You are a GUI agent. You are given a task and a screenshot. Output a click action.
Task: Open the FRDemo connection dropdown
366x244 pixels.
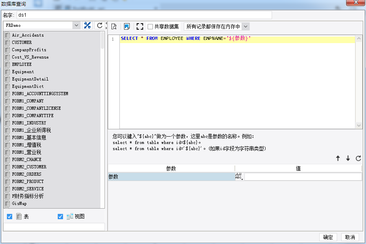(76, 25)
